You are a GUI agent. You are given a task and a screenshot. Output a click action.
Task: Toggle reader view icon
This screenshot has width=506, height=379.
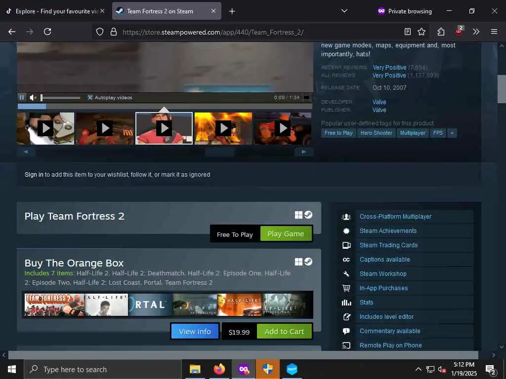click(408, 32)
